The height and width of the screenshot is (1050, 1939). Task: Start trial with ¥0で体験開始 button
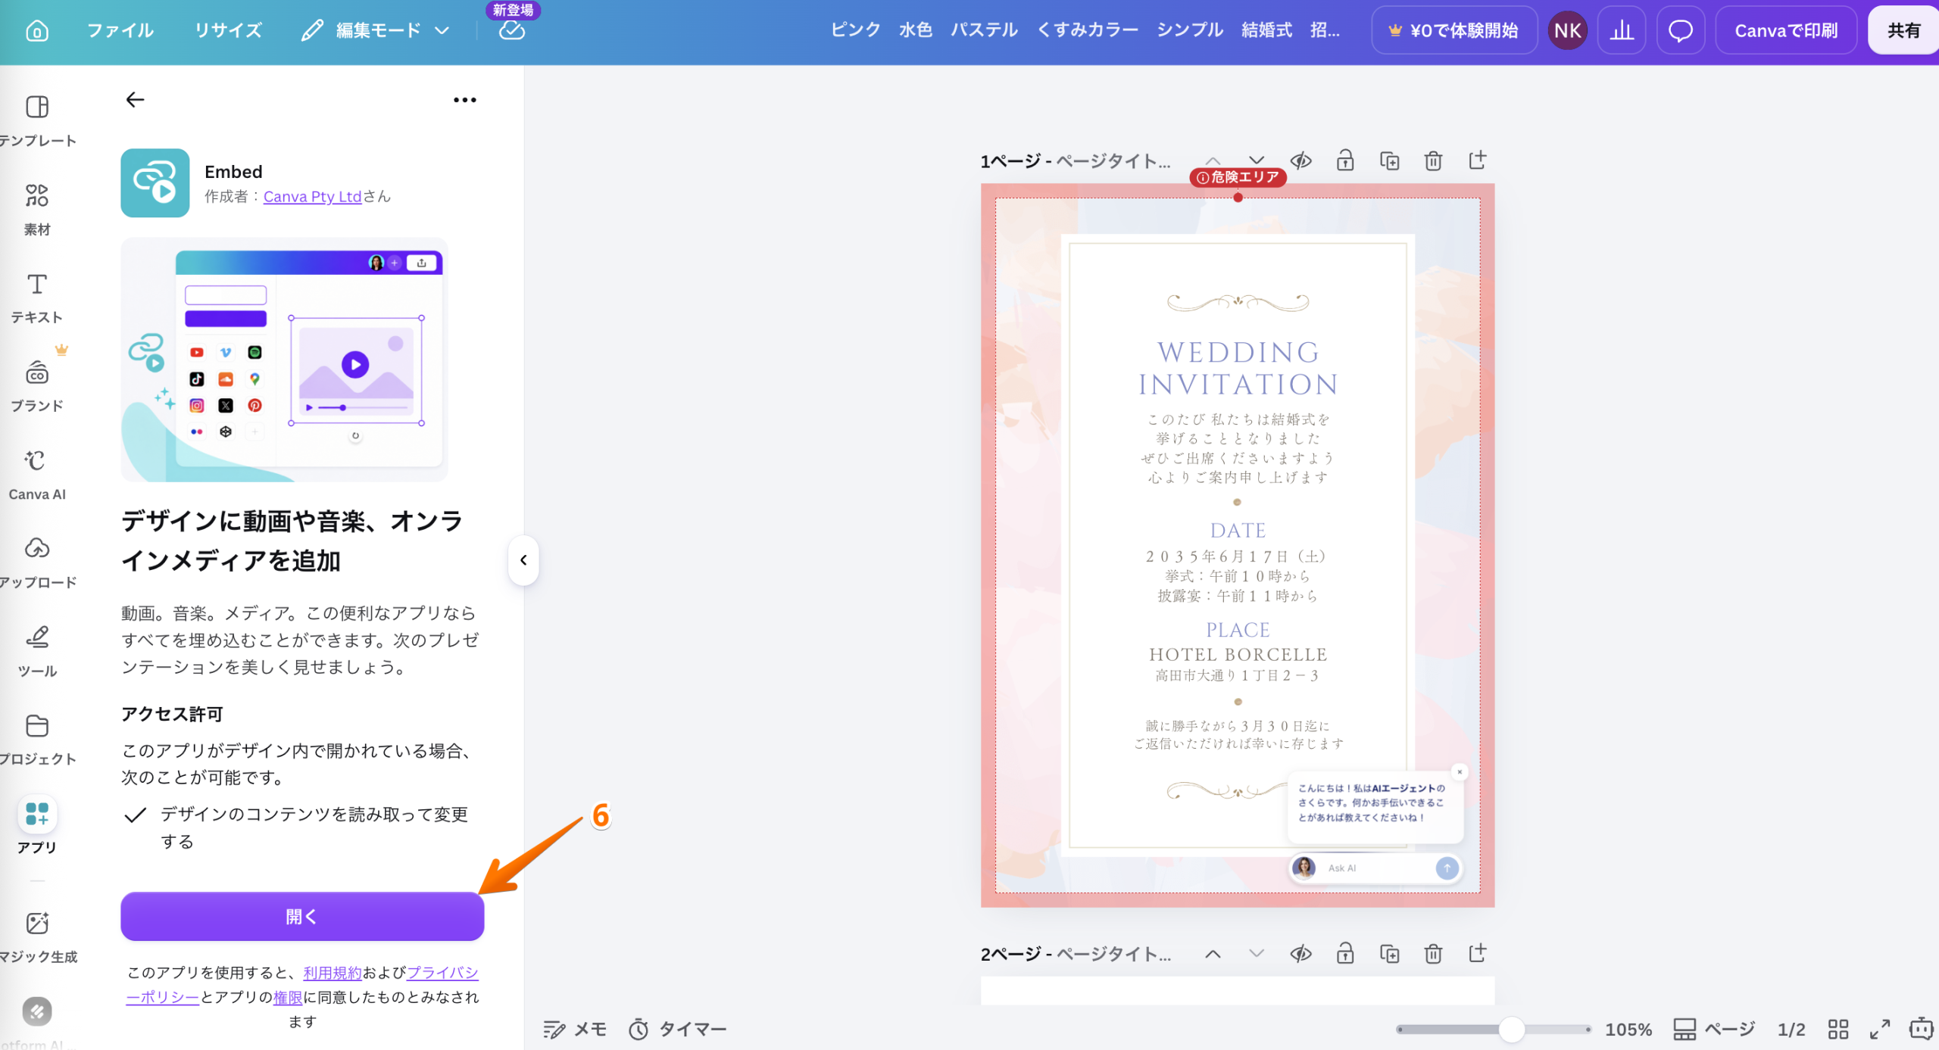click(1454, 30)
